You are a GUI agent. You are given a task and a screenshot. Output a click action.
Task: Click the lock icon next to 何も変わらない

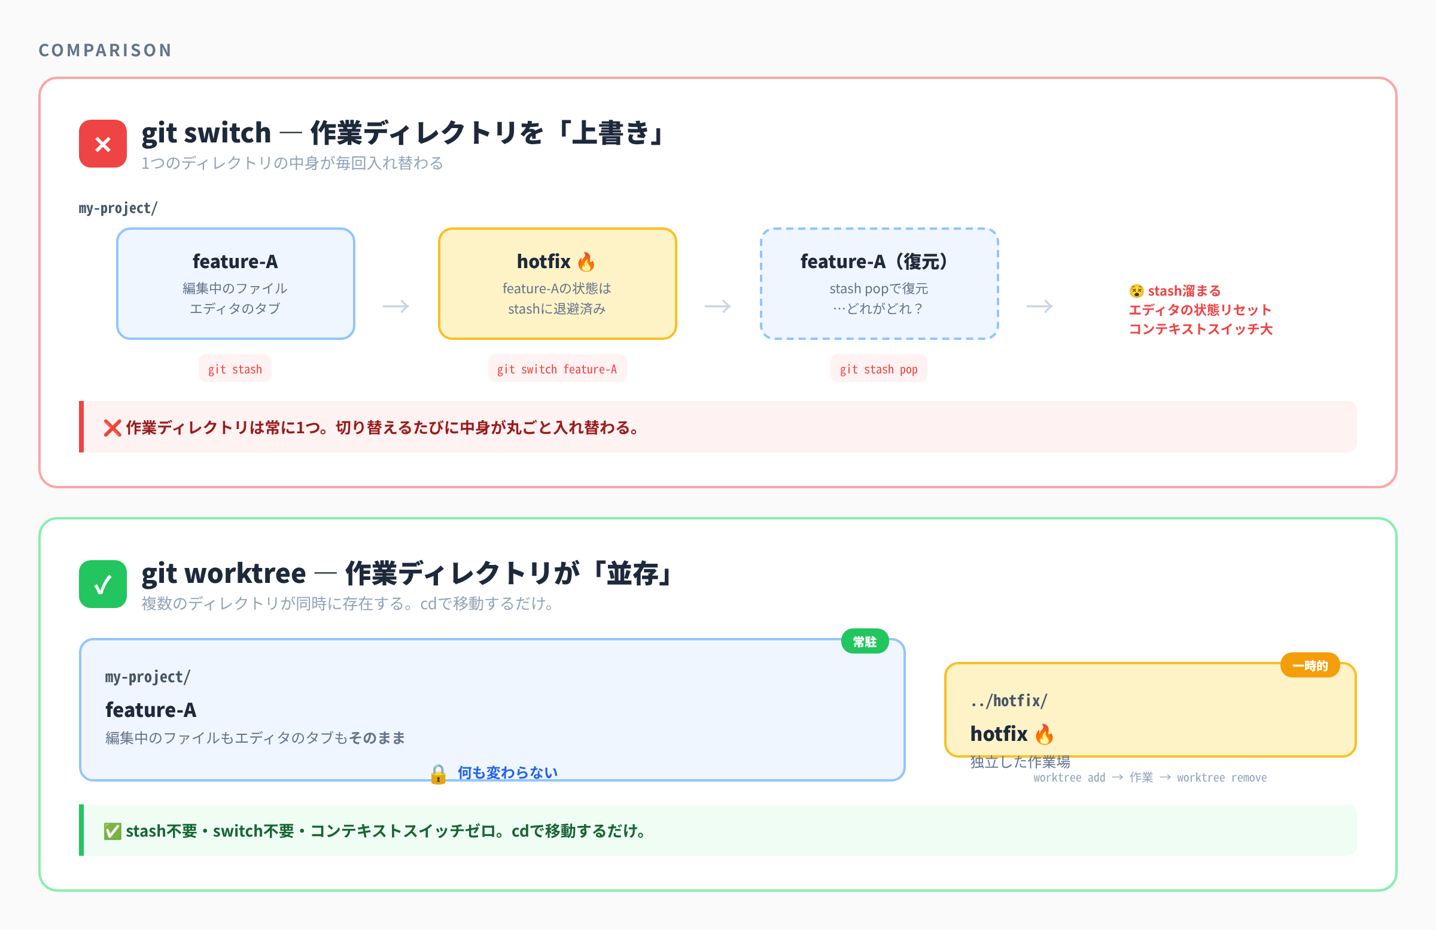pyautogui.click(x=439, y=774)
